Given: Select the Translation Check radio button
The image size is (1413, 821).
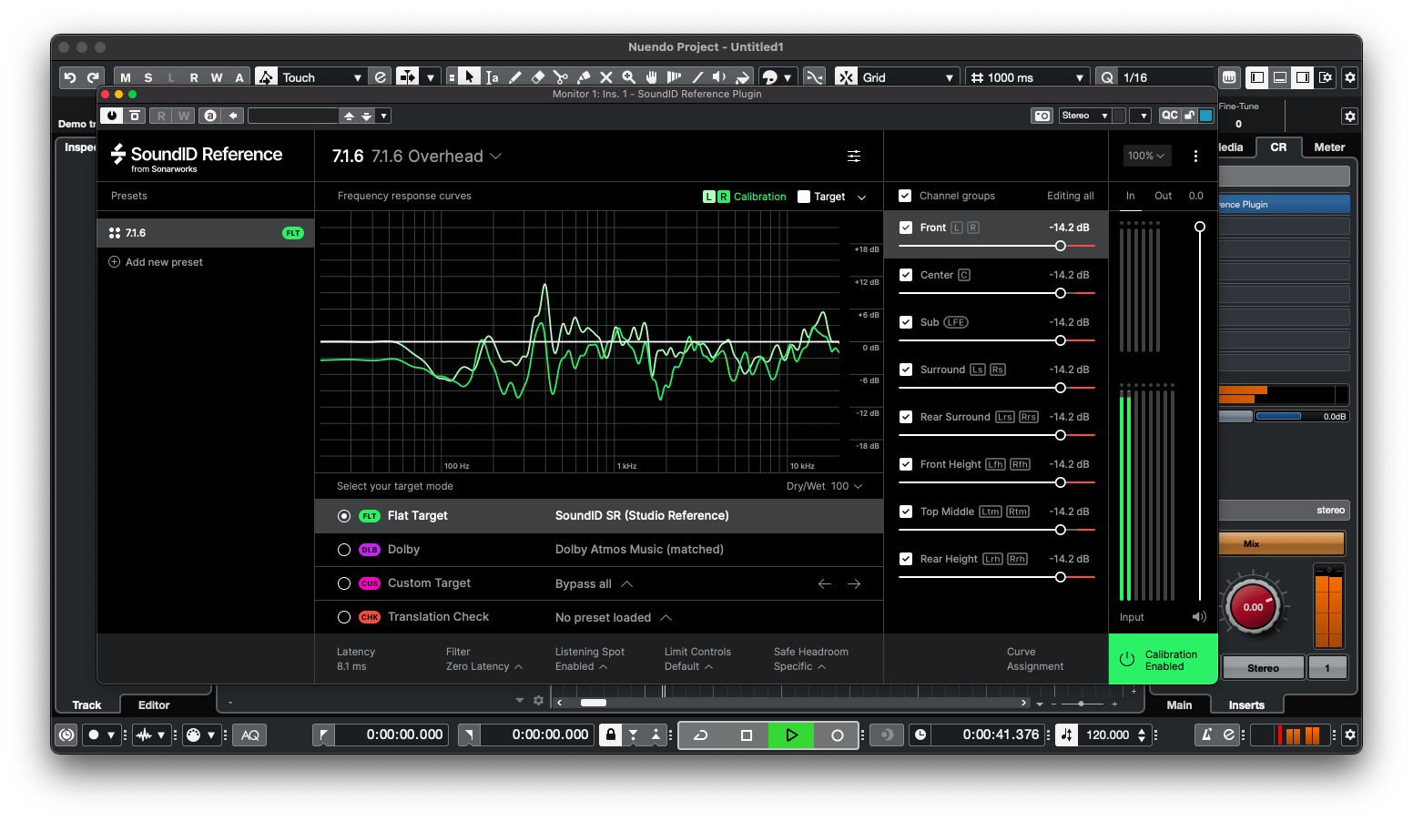Looking at the screenshot, I should click(344, 617).
